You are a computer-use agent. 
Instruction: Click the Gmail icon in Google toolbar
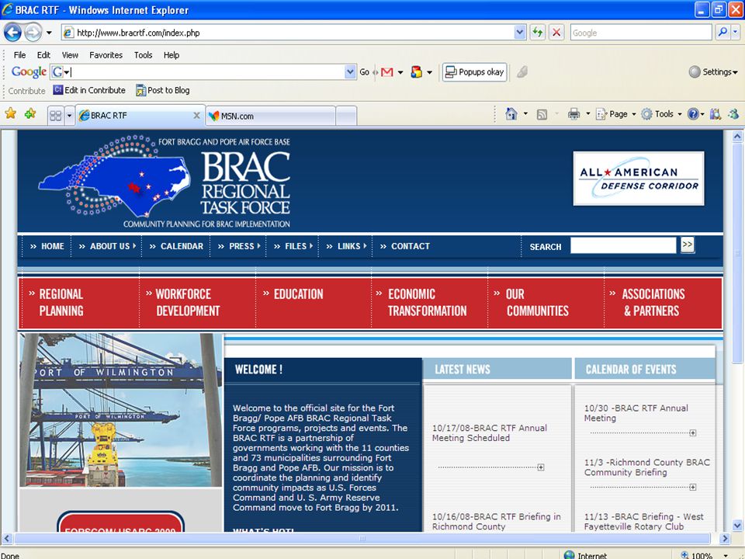coord(387,72)
